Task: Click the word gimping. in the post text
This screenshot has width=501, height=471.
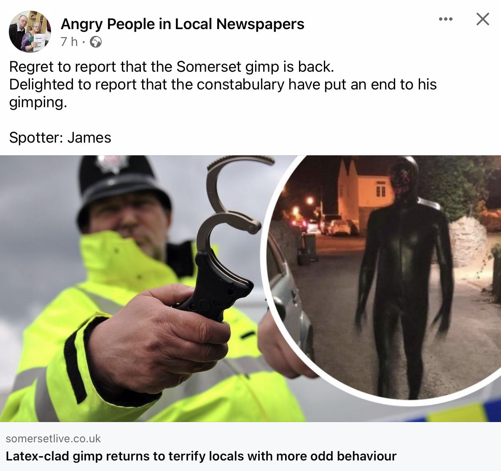Action: (38, 102)
